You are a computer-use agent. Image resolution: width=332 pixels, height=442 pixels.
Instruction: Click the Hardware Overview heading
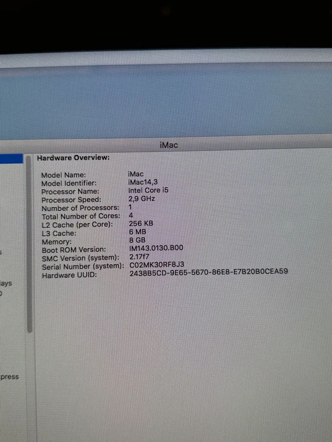(73, 158)
